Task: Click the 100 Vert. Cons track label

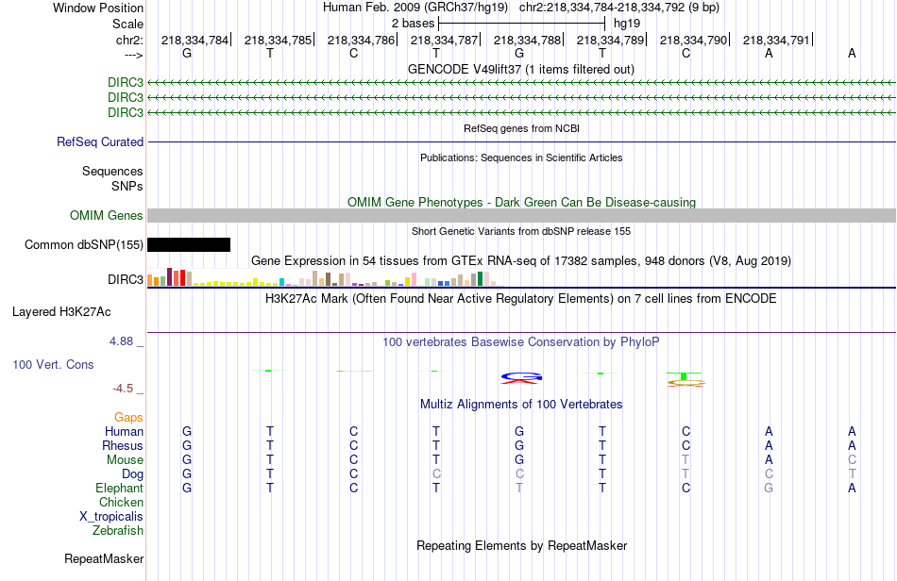Action: pyautogui.click(x=53, y=364)
